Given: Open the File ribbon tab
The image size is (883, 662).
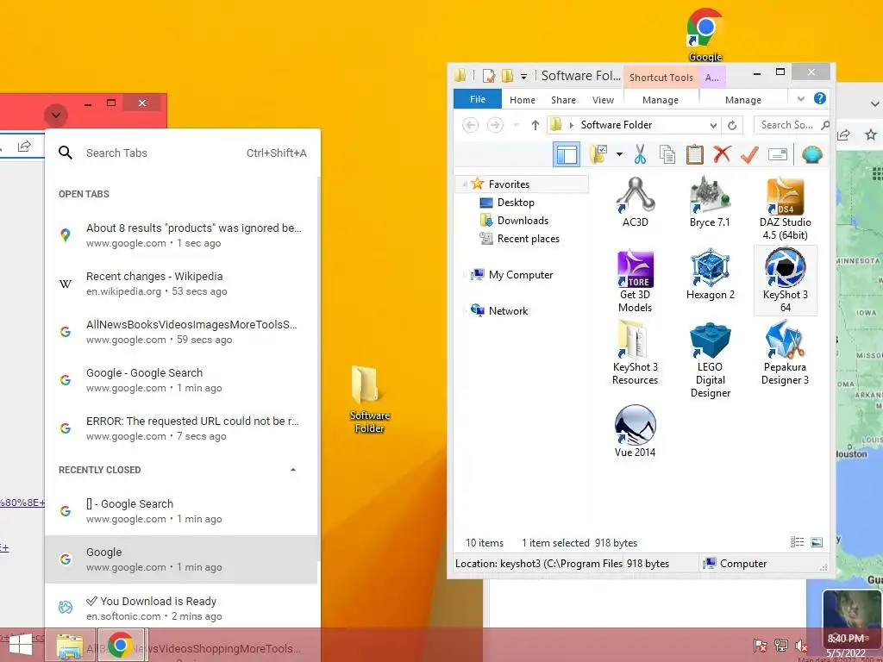Looking at the screenshot, I should [478, 99].
